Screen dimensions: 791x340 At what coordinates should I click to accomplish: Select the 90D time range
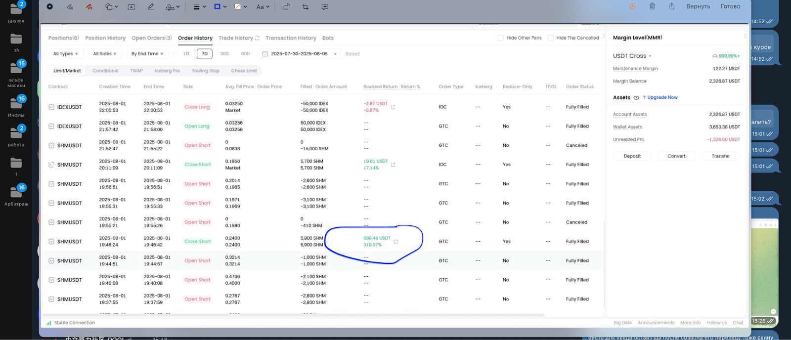(x=246, y=54)
